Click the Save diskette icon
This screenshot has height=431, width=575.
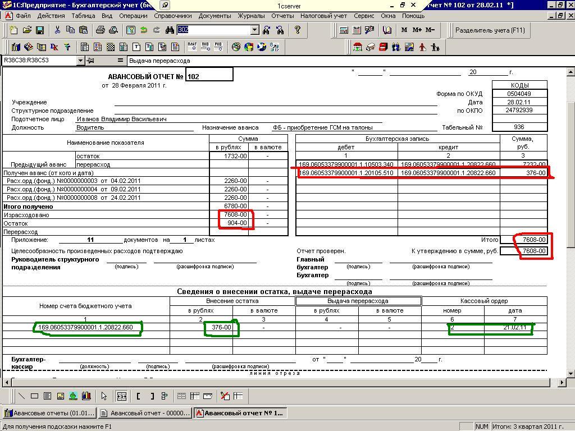pos(40,30)
